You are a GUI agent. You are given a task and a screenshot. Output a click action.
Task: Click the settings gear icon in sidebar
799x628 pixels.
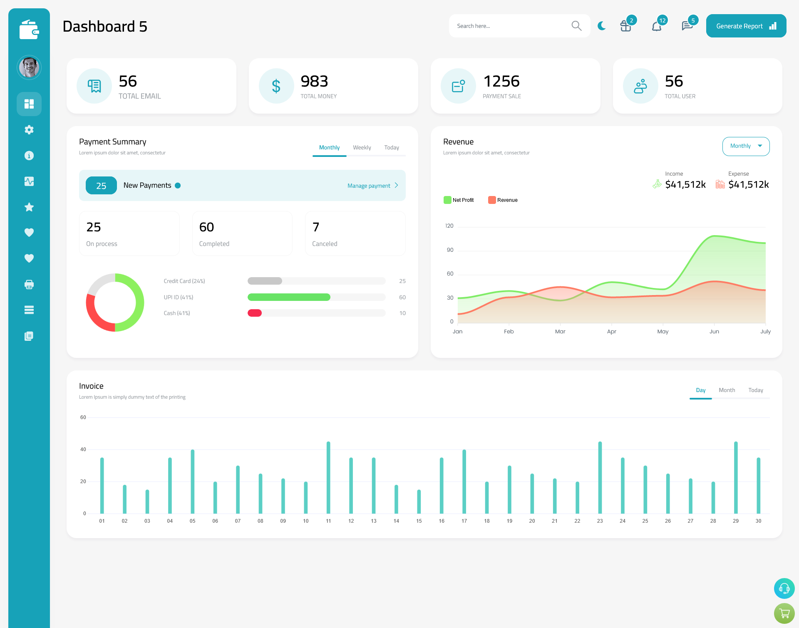[x=29, y=130]
